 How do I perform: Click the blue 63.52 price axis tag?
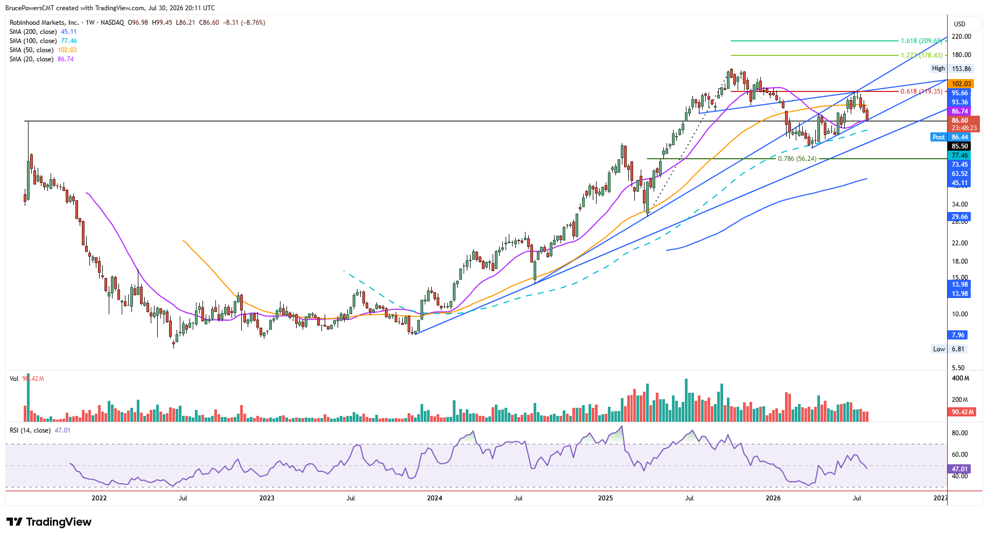(x=959, y=174)
